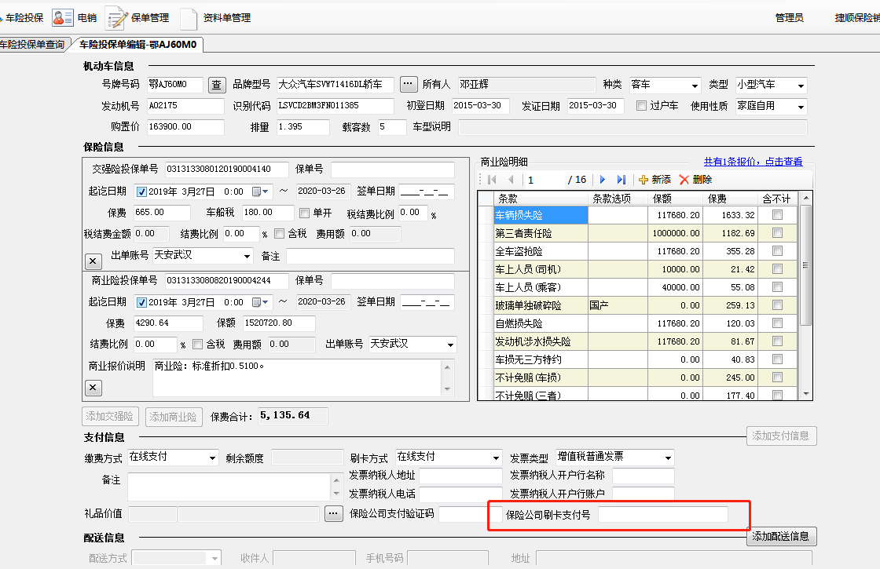Image resolution: width=880 pixels, height=569 pixels.
Task: Enable the 单开 checkbox
Action: [305, 213]
